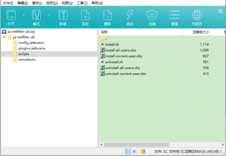Click the Extract (解压) toolbar icon

click(x=36, y=15)
